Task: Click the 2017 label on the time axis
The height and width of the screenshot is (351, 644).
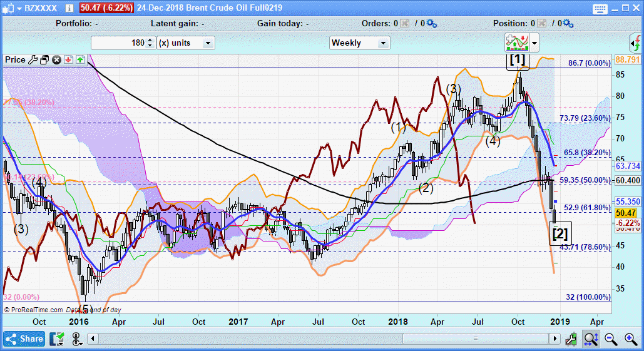Action: point(238,322)
